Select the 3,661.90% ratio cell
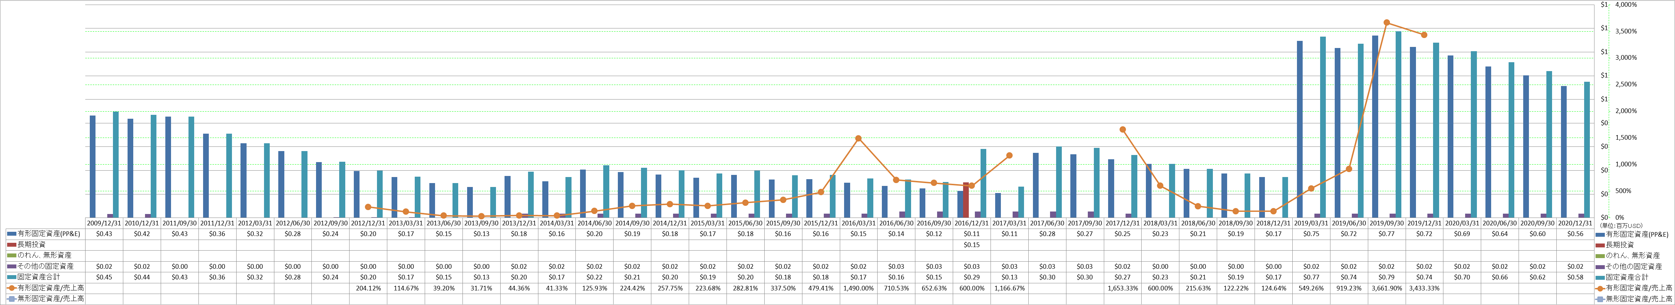 point(1386,288)
